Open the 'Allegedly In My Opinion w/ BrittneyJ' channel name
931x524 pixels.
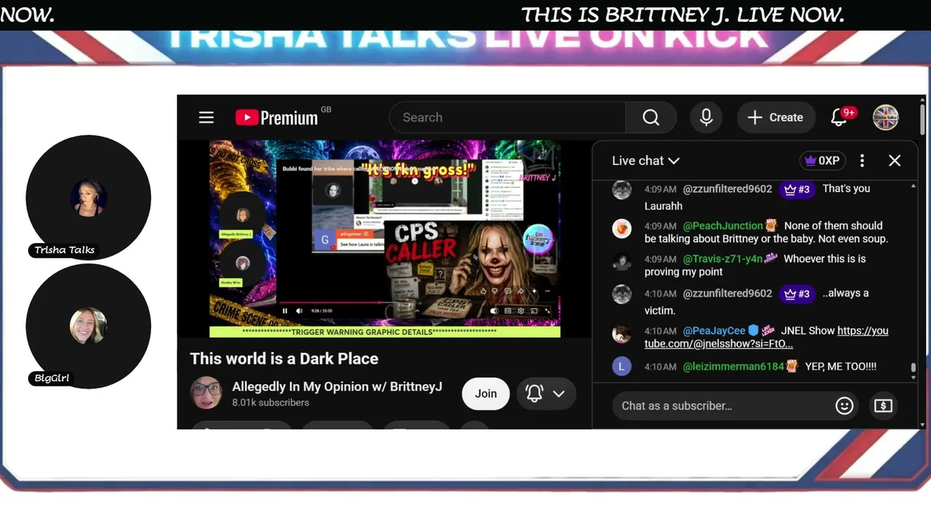coord(337,386)
